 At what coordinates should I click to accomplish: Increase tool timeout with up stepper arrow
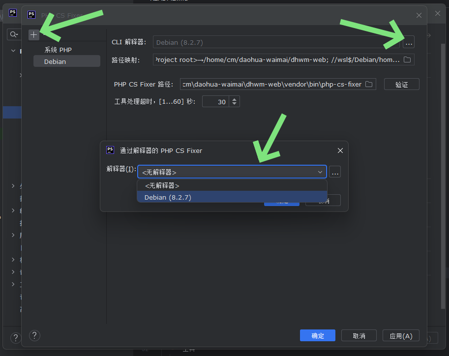[234, 99]
